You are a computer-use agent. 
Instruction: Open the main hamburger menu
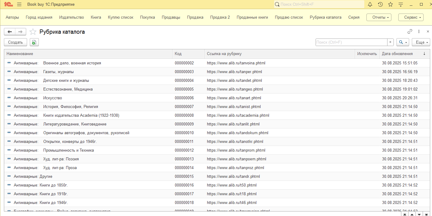coord(19,5)
